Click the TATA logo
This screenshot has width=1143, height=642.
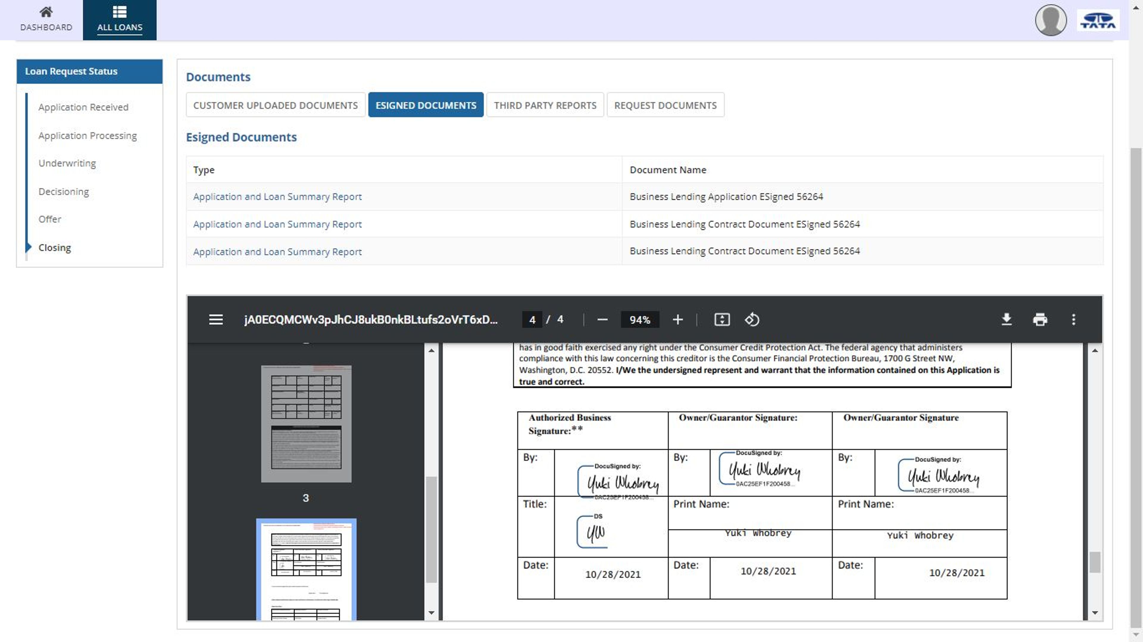pyautogui.click(x=1098, y=21)
